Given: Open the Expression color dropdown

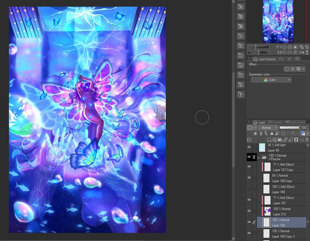Looking at the screenshot, I should coord(271,80).
